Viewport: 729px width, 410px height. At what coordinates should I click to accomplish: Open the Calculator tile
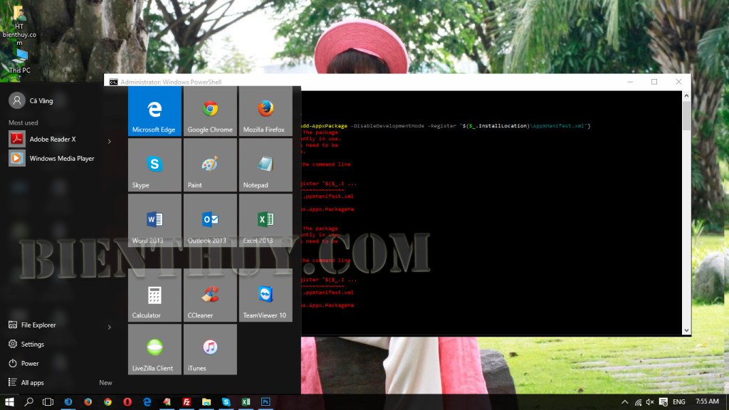tap(154, 295)
